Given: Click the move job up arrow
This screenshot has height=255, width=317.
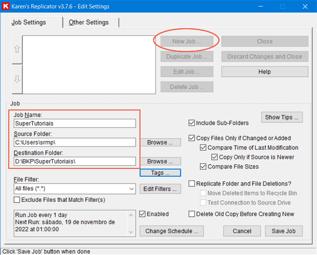Looking at the screenshot, I should 17,49.
